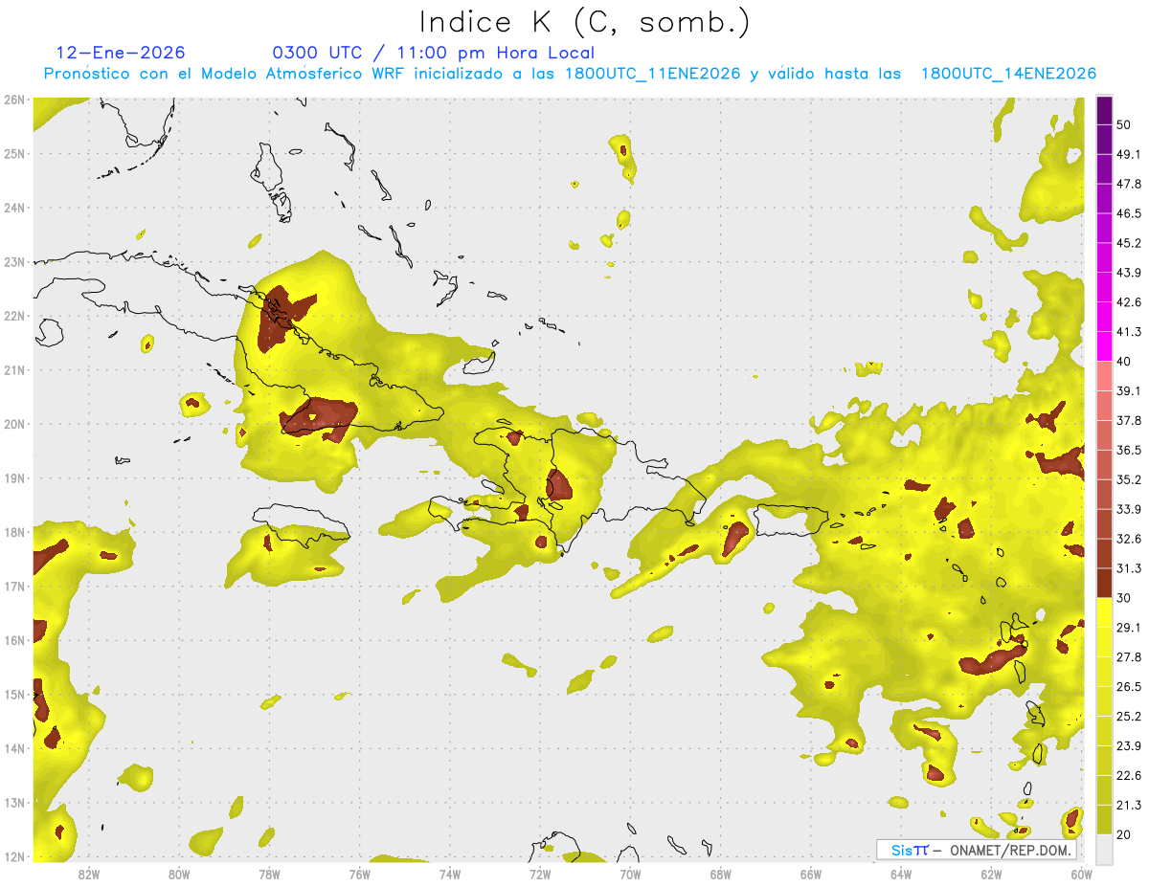Click the 14N latitude label

pos(14,748)
